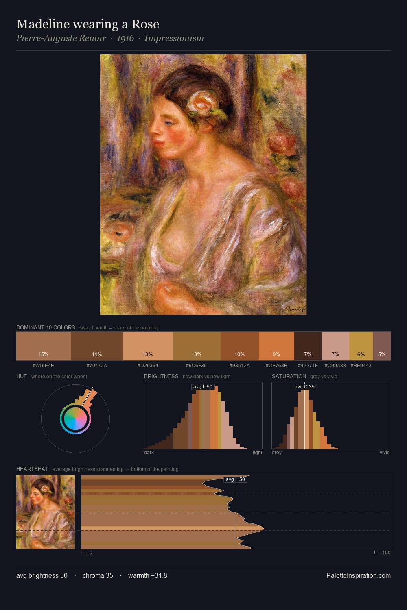Click the year "1916" in the subtitle
This screenshot has width=407, height=610.
(125, 38)
